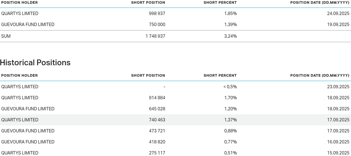Select GUEVOURA FUND LIMITED row with 473 721
Screen dimensions: 351x156
point(28,131)
